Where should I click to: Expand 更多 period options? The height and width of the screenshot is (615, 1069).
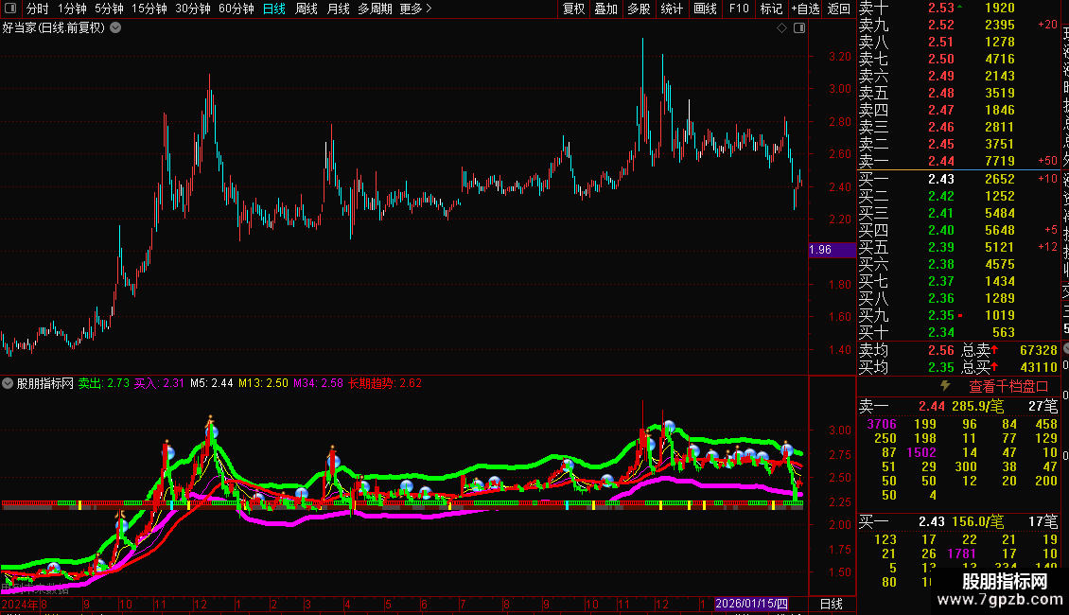click(x=415, y=9)
